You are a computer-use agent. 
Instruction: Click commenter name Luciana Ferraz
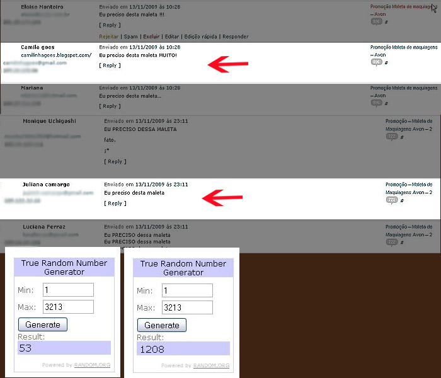tap(44, 227)
